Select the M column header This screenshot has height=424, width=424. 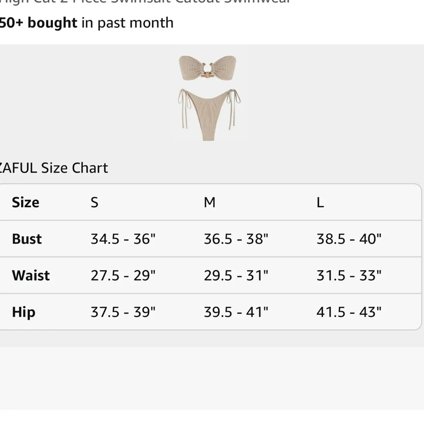pyautogui.click(x=209, y=202)
